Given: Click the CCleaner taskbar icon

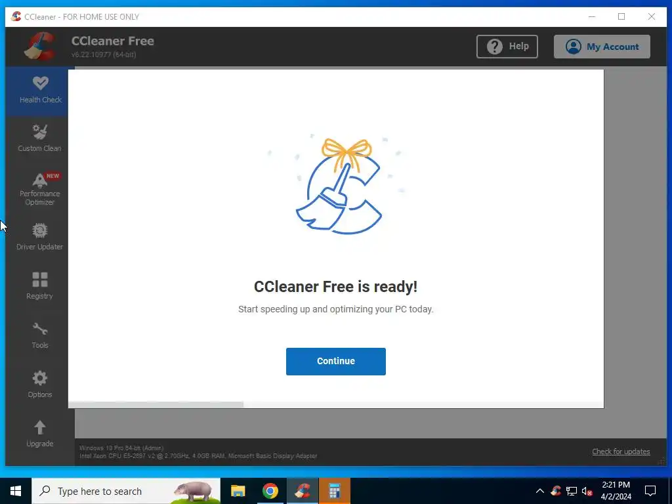Looking at the screenshot, I should click(303, 491).
